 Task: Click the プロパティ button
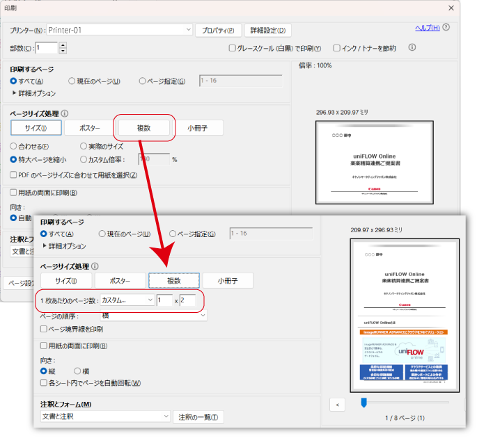tap(218, 31)
